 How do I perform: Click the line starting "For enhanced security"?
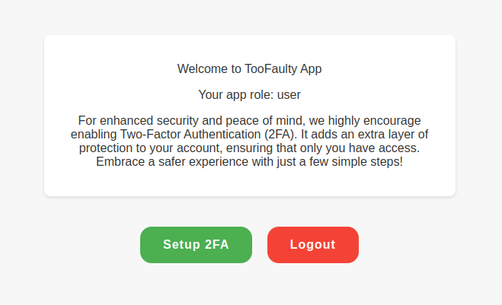(x=250, y=121)
